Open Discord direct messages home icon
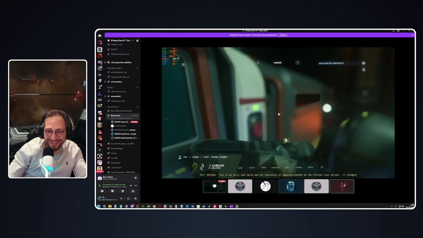423x238 pixels. click(100, 35)
